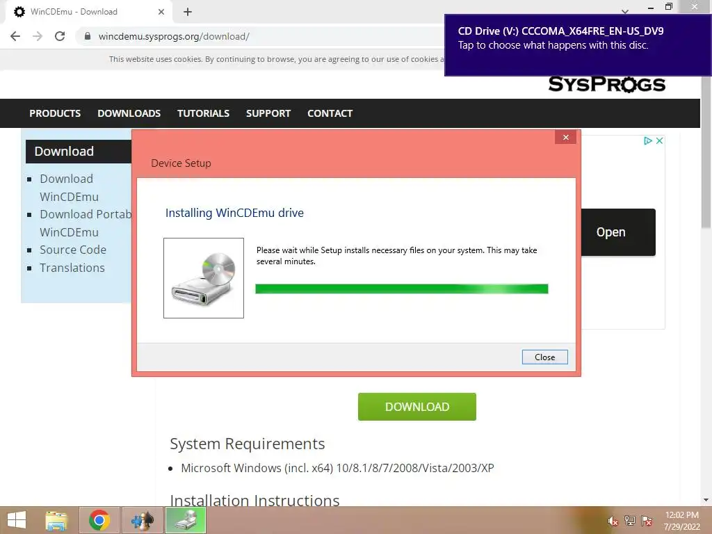
Task: Open the Translations sidebar link
Action: point(72,268)
